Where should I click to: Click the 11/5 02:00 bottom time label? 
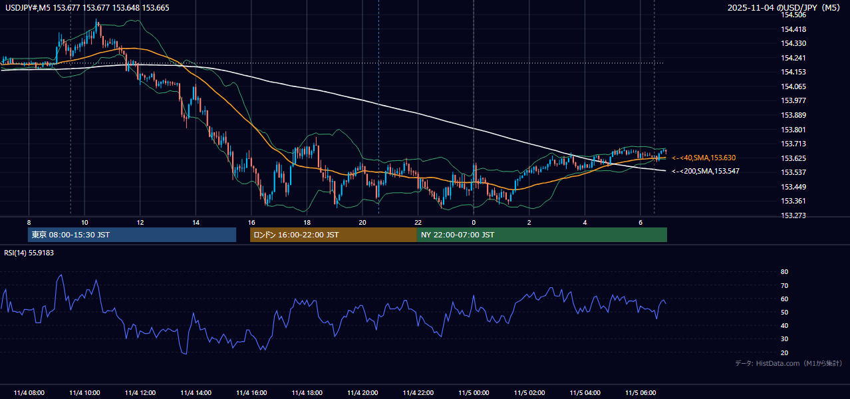[529, 393]
